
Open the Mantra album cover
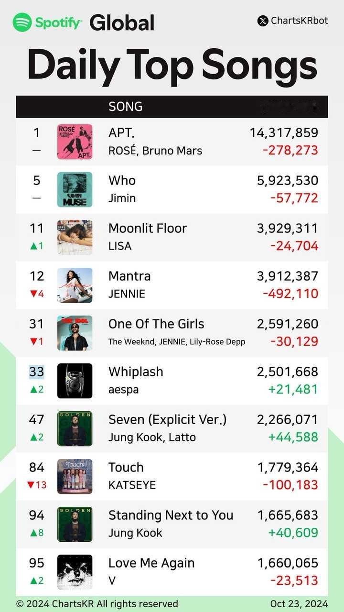pyautogui.click(x=75, y=285)
